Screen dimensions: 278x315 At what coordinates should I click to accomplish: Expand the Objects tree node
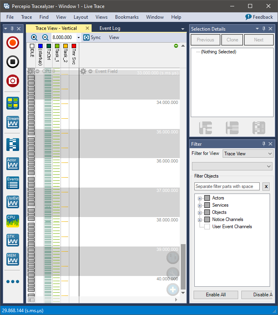(200, 213)
